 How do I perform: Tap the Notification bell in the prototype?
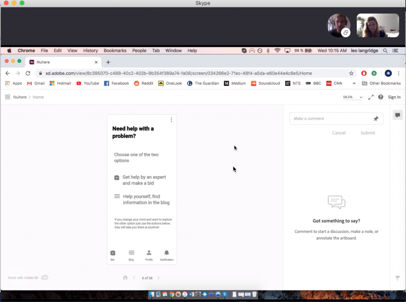tap(167, 255)
